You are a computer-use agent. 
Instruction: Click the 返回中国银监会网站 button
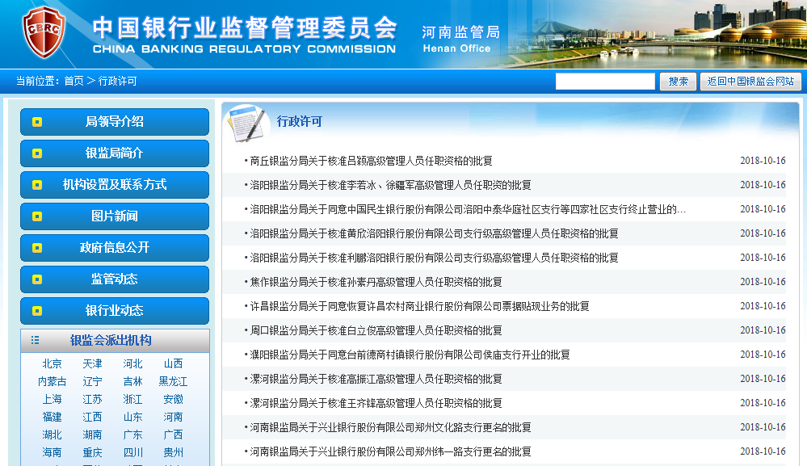(x=750, y=82)
